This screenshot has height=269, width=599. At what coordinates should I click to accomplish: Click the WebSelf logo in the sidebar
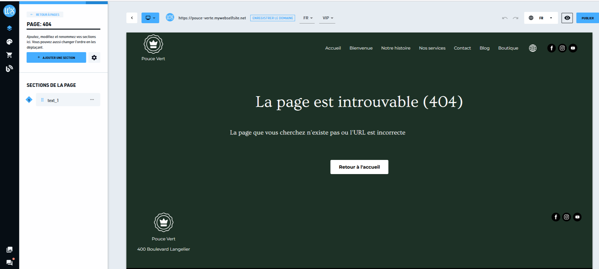click(9, 11)
